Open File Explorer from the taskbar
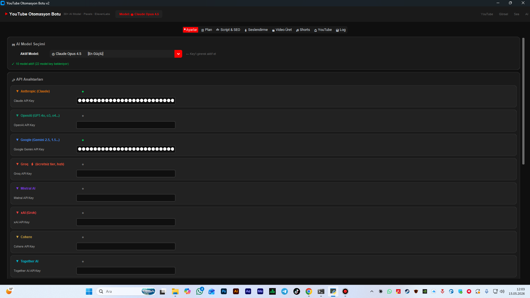 175,291
